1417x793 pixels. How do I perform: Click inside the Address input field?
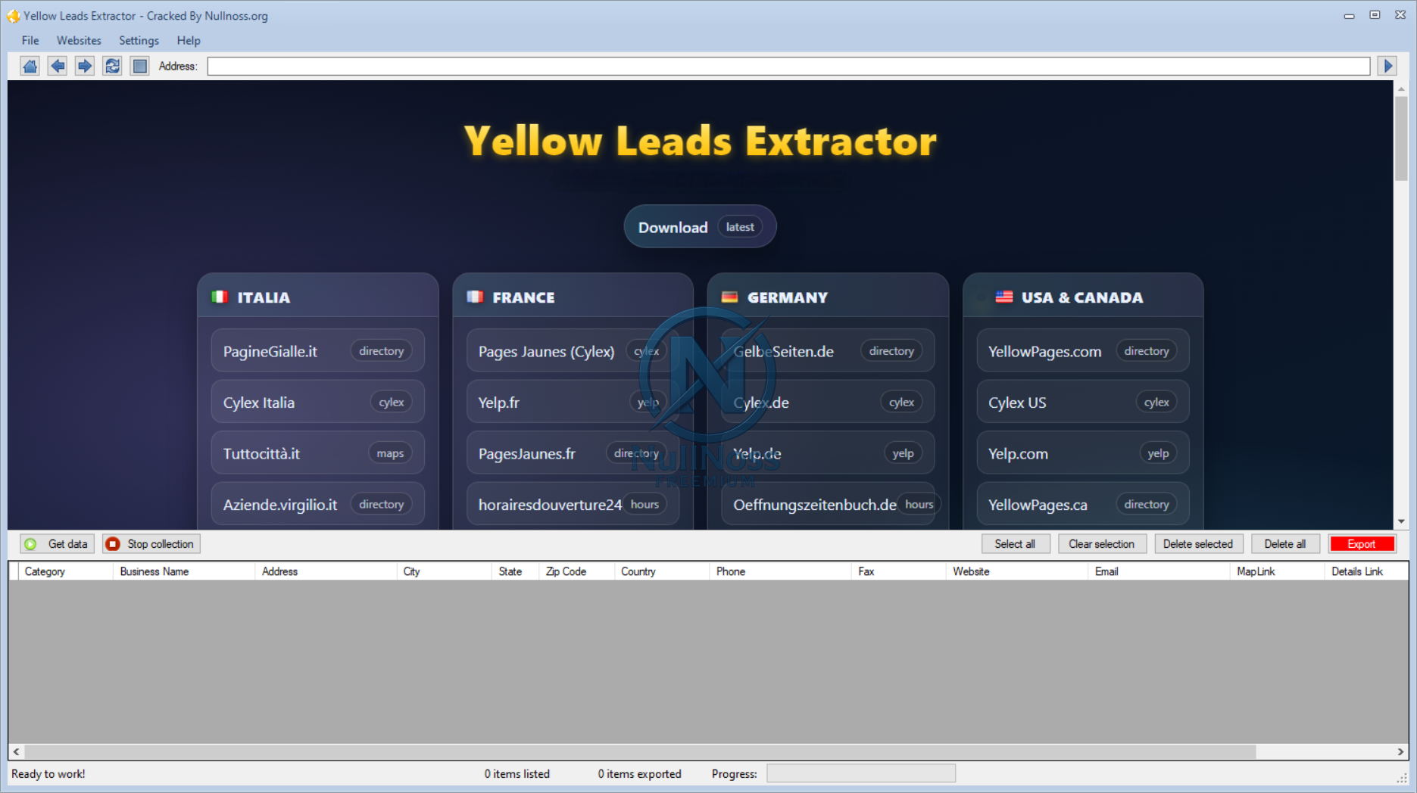[788, 67]
